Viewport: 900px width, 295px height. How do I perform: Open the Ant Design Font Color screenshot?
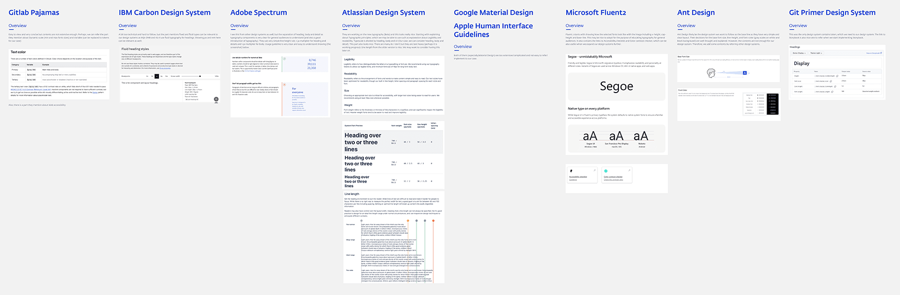click(728, 104)
